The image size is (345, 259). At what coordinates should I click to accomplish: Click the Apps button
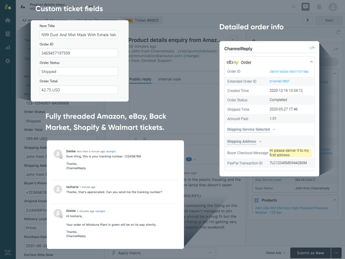329,20
